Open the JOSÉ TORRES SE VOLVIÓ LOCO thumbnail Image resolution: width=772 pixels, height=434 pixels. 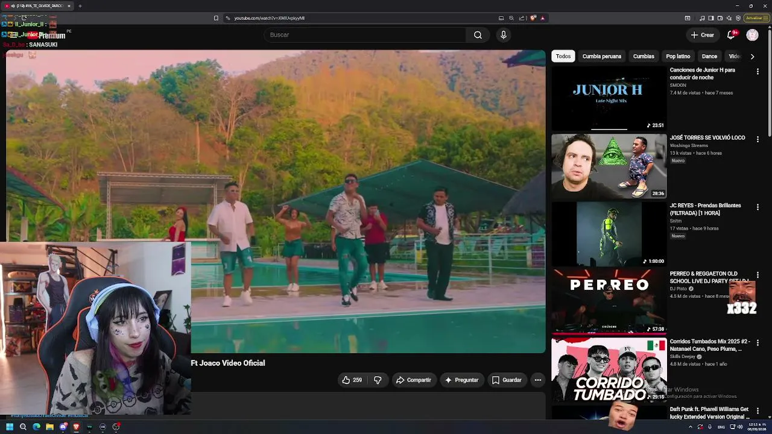609,166
